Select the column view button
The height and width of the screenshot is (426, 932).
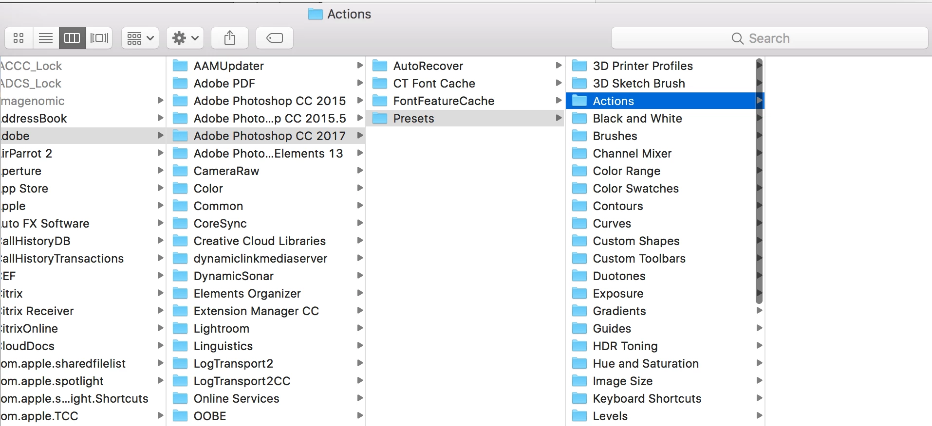tap(72, 38)
